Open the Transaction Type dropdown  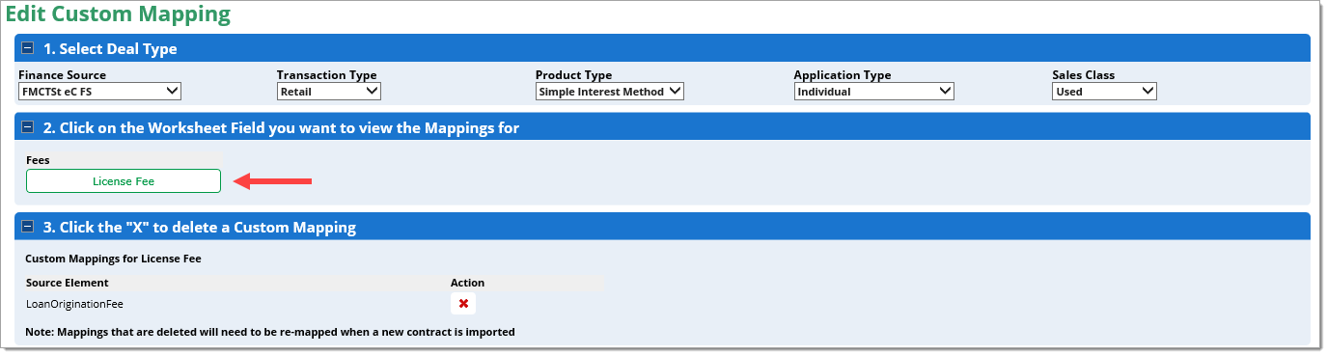pos(329,92)
